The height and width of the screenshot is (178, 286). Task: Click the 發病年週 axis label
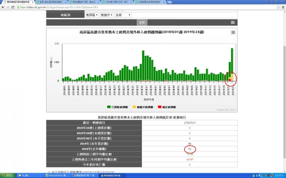(x=149, y=100)
